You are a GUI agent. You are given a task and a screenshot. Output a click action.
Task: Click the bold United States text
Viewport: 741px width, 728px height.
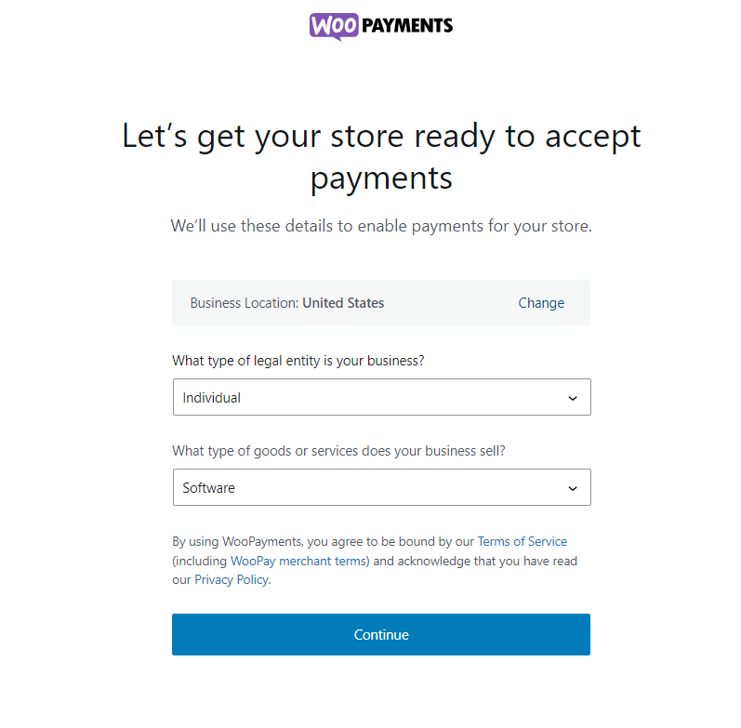[343, 303]
